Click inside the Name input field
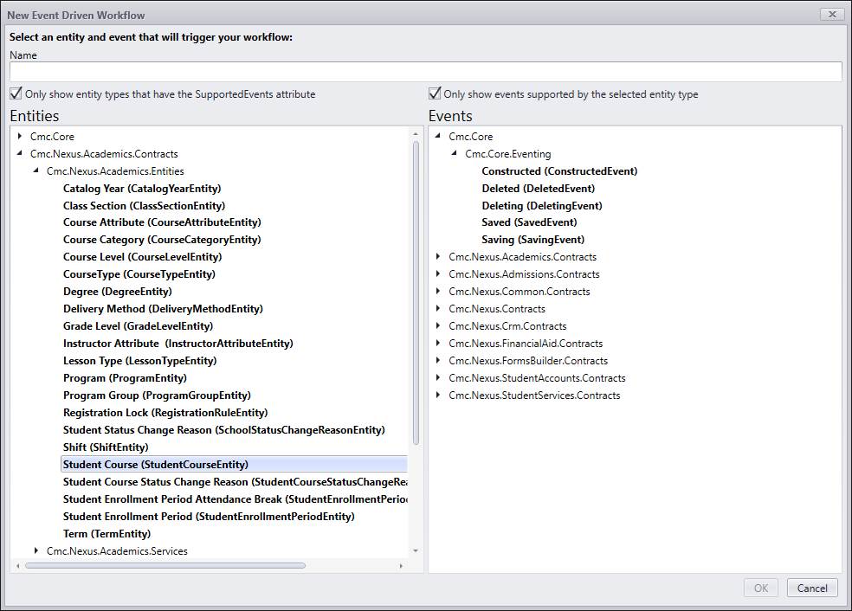Screen dimensions: 852x611 425,70
